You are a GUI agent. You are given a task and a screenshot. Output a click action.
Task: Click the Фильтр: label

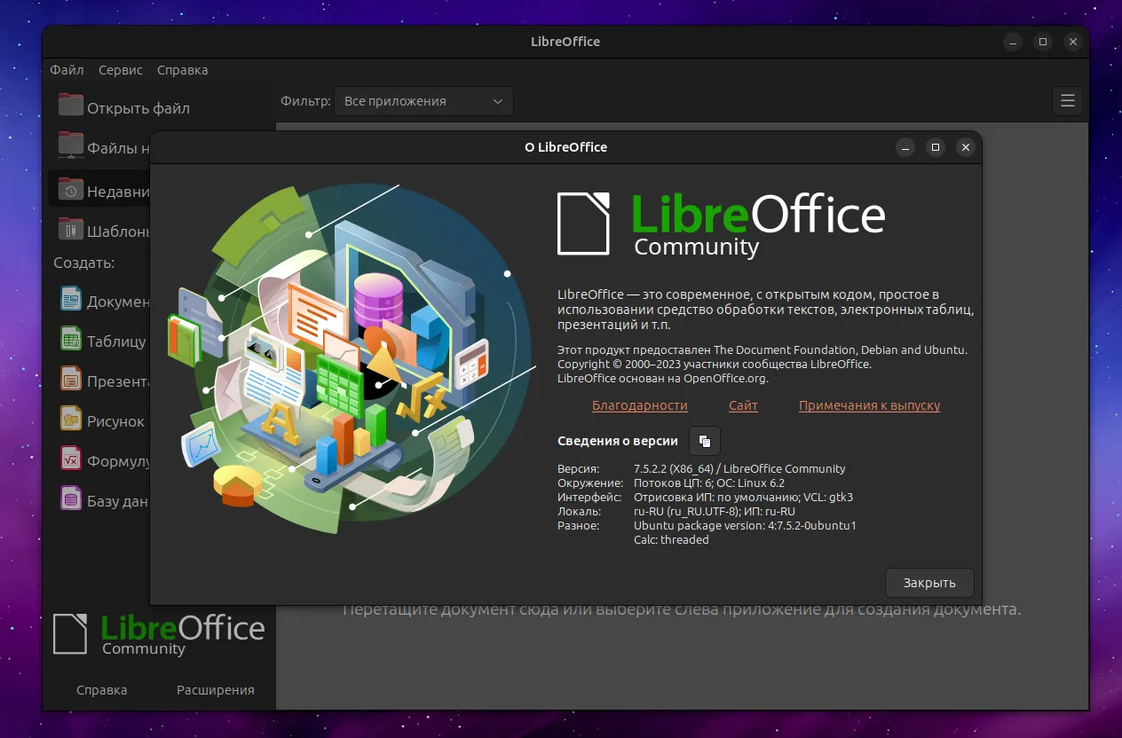coord(306,101)
